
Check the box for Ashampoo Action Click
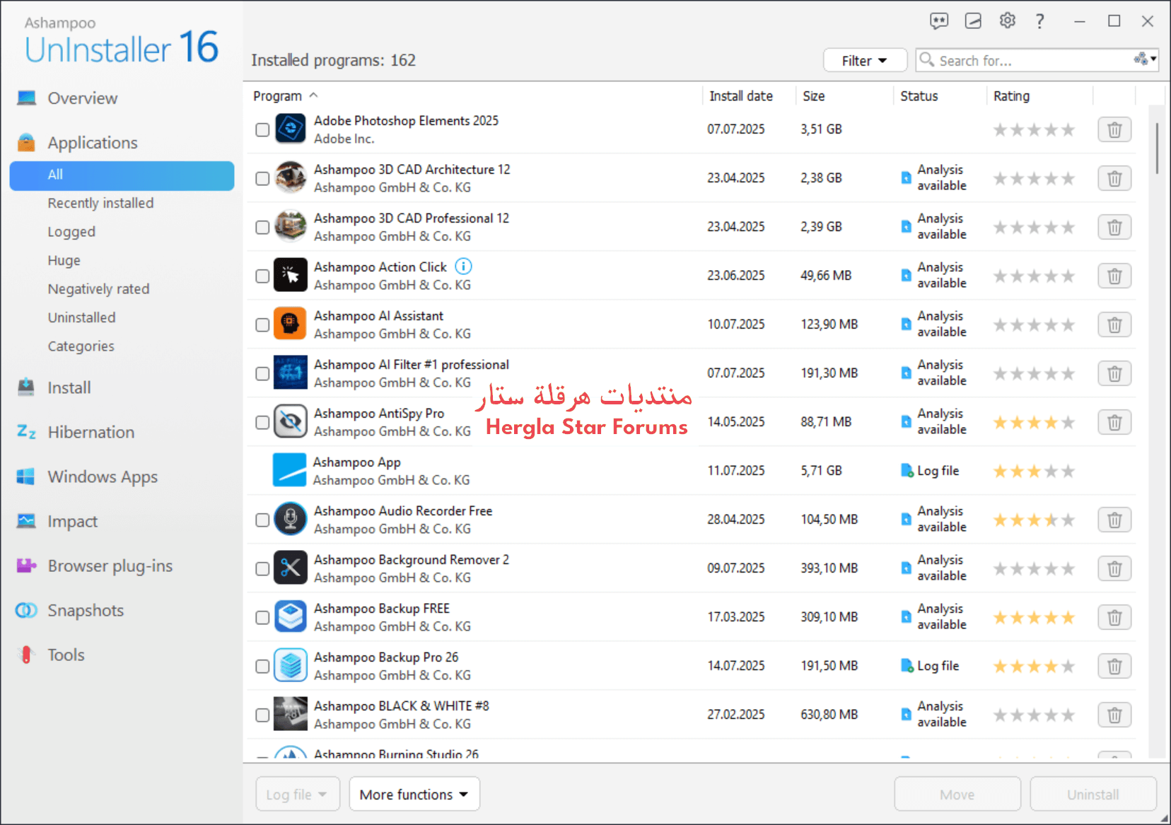tap(262, 276)
